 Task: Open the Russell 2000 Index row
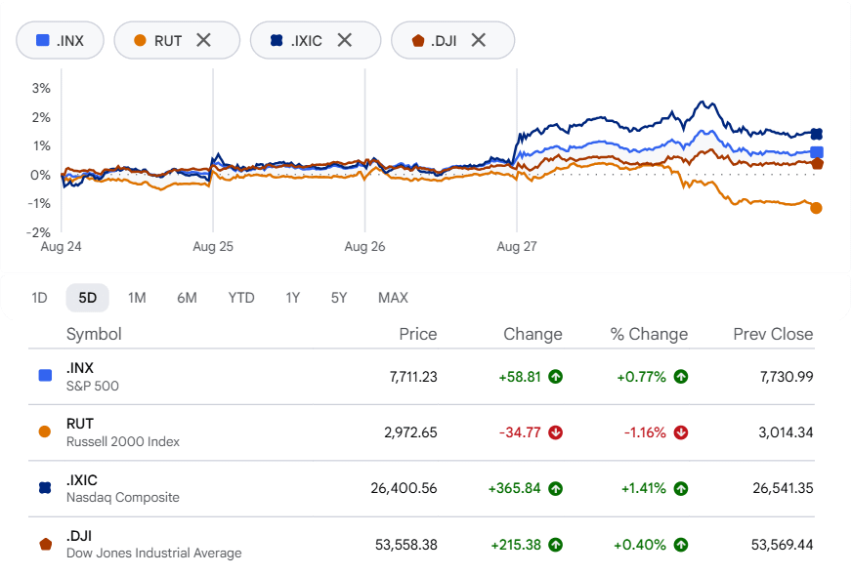[x=421, y=432]
